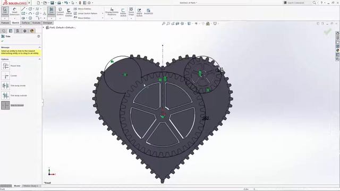340x191 pixels.
Task: Collapse the Options section
Action: coord(39,59)
